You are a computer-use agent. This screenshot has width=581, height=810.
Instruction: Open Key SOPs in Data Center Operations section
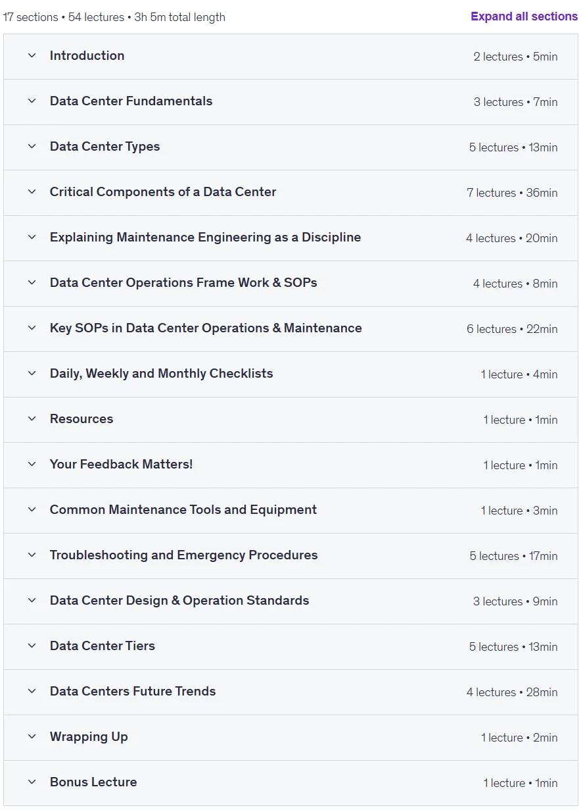[x=290, y=329]
